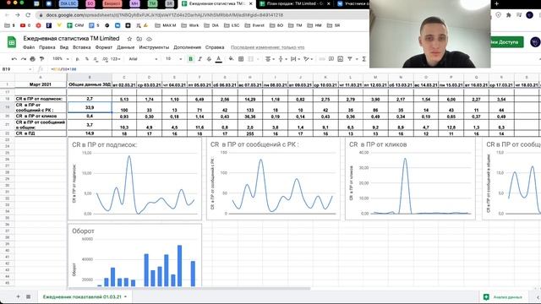Open the cell borders menu
Screen dimensions: 541x304
(241, 59)
